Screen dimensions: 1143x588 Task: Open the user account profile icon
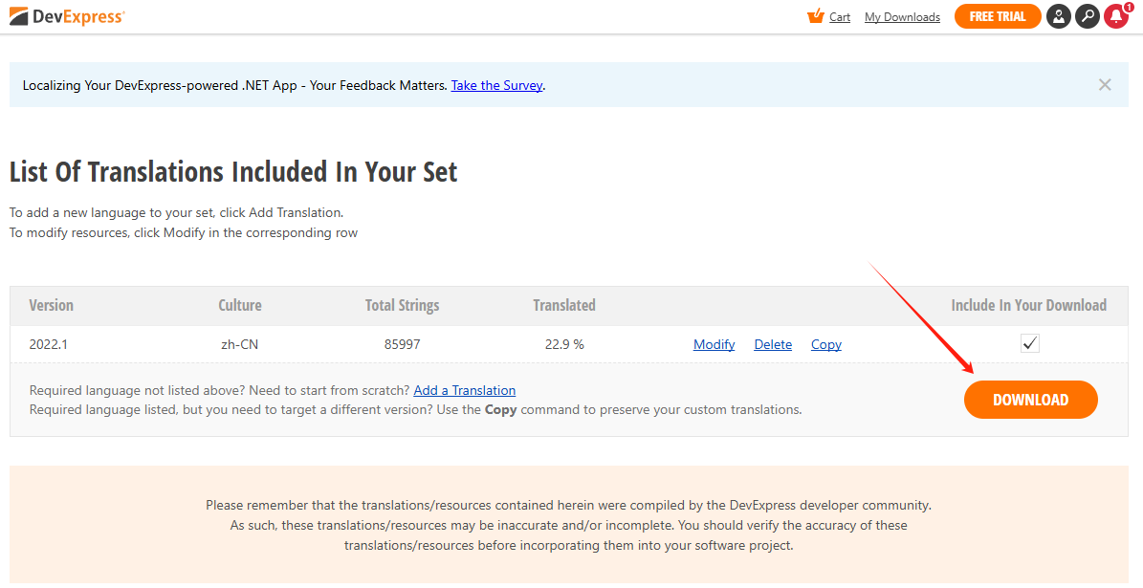(x=1058, y=16)
